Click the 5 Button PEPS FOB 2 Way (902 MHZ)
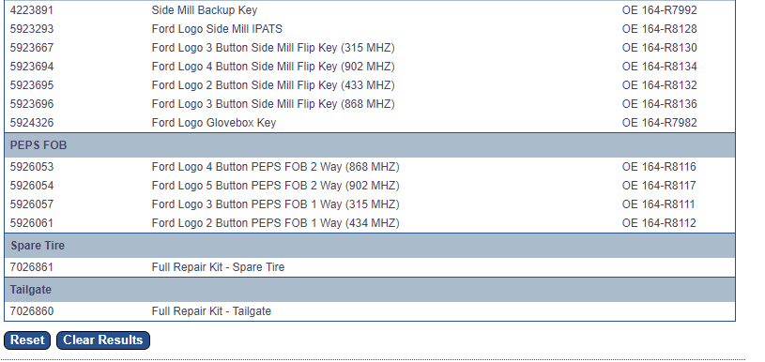The width and height of the screenshot is (765, 362). click(370, 186)
